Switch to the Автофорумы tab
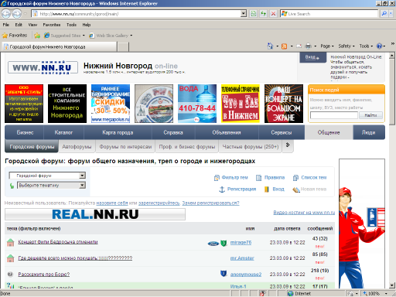The image size is (396, 297). tap(77, 147)
